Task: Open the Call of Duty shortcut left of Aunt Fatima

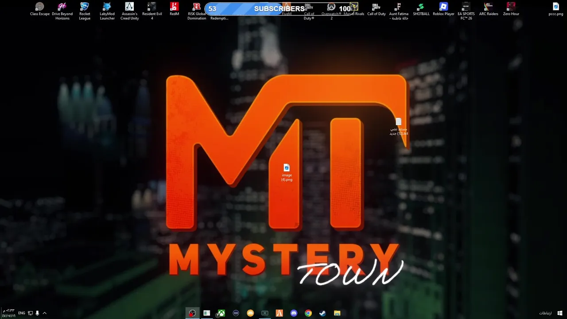Action: (x=376, y=9)
